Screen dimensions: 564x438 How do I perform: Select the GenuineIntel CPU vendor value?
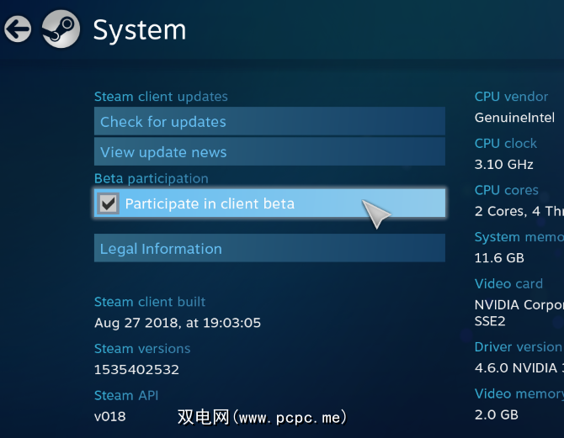514,118
